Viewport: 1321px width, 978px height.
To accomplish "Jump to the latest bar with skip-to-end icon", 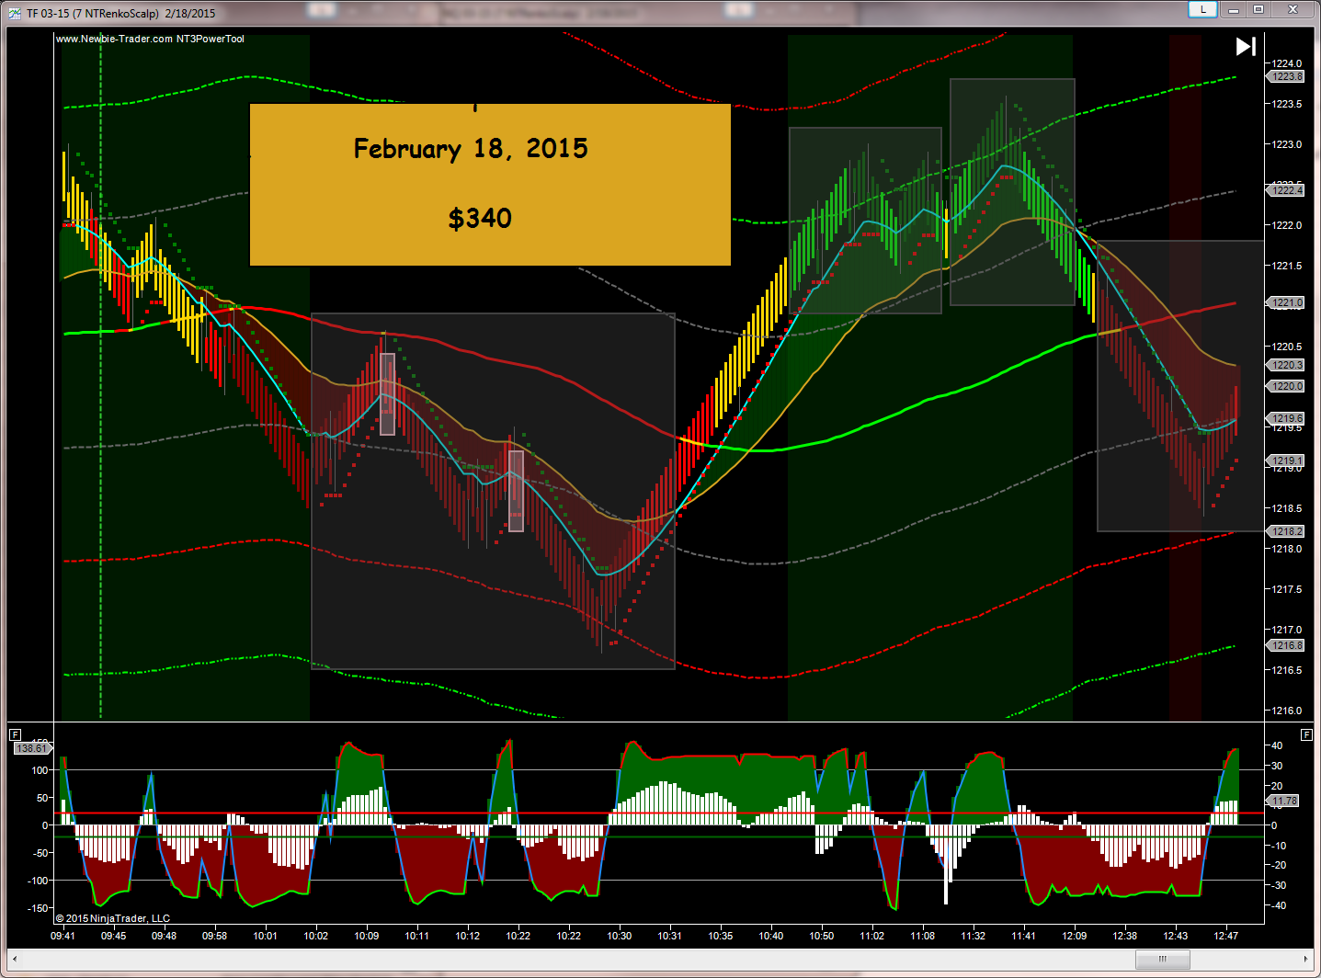I will (x=1246, y=46).
